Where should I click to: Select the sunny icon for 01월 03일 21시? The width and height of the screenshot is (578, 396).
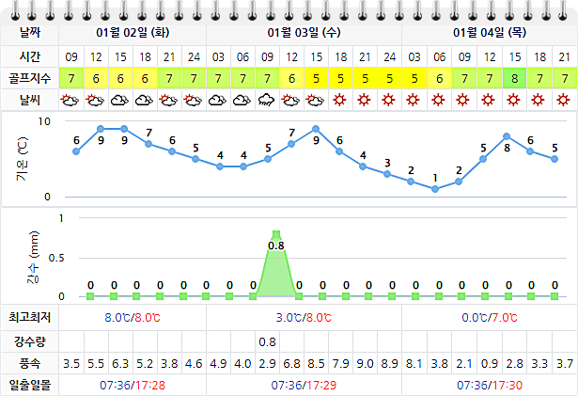click(365, 100)
